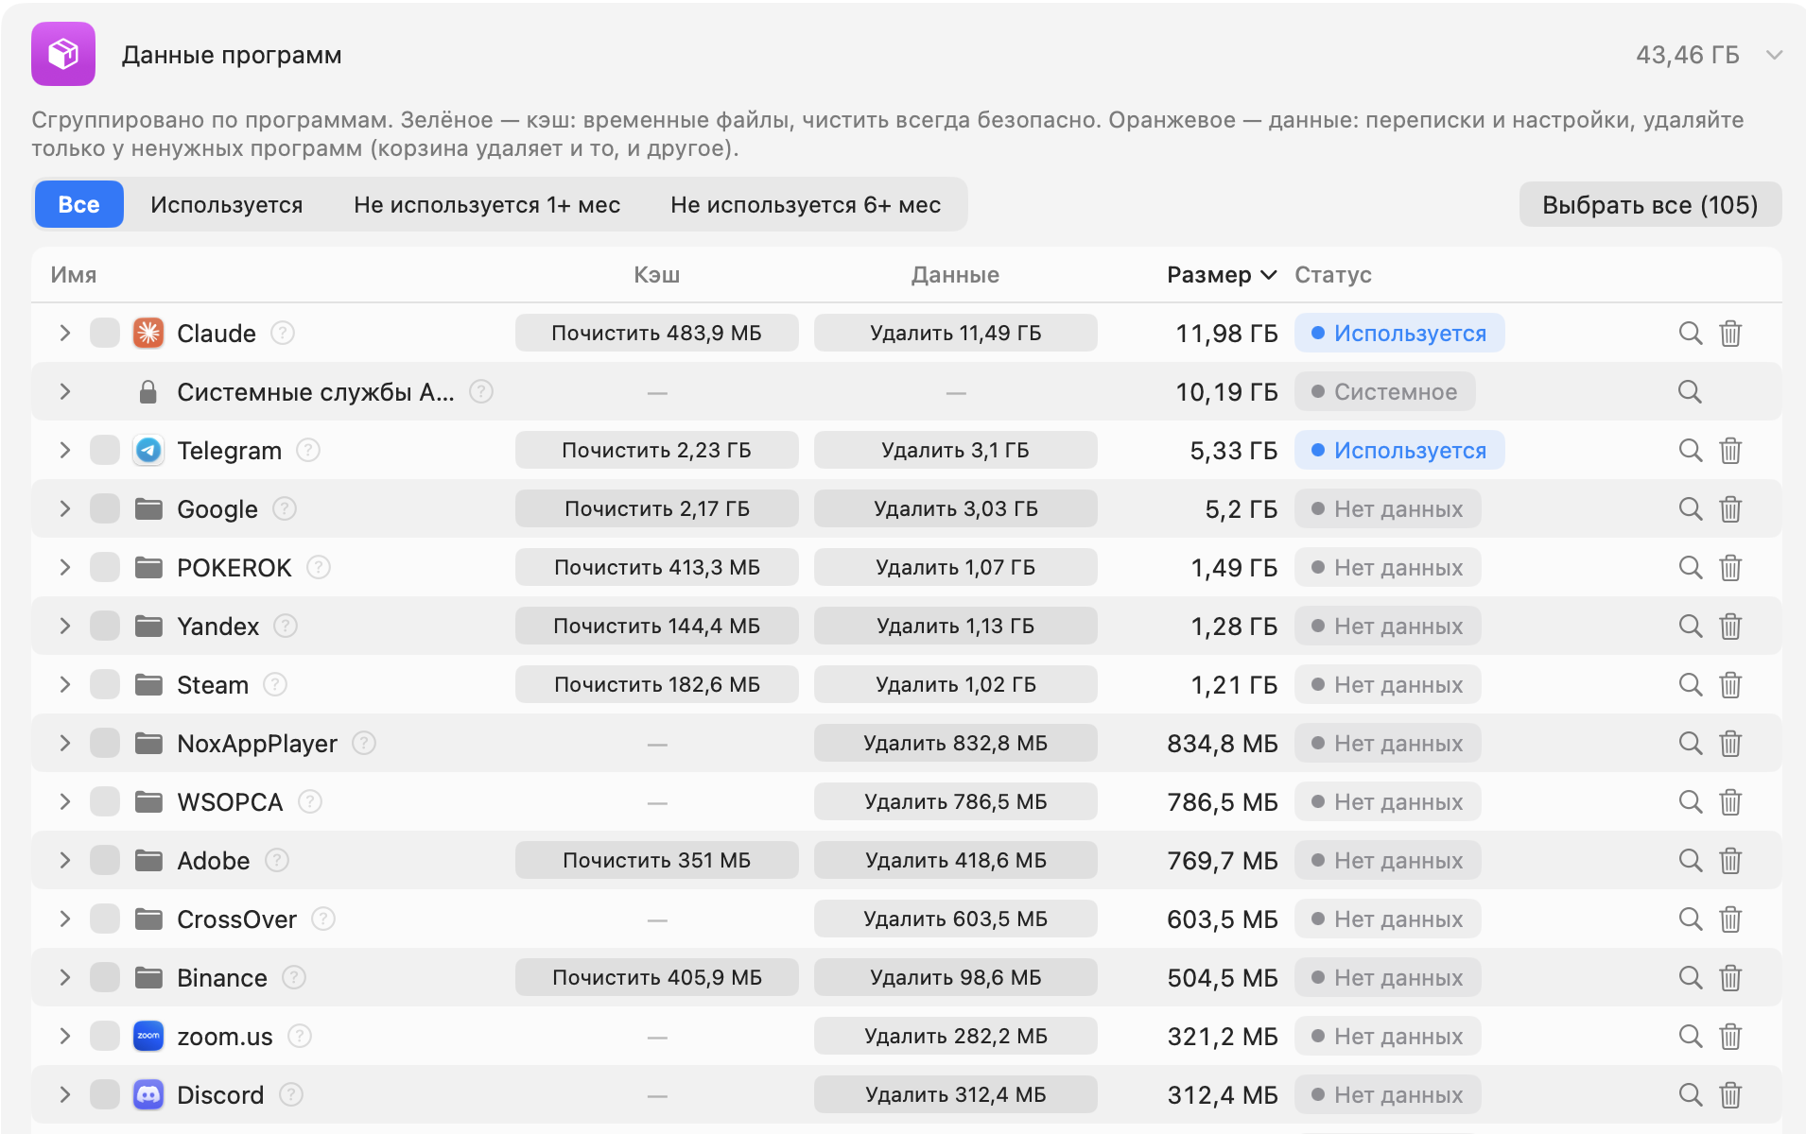
Task: Expand the Discord row
Action: pos(64,1095)
